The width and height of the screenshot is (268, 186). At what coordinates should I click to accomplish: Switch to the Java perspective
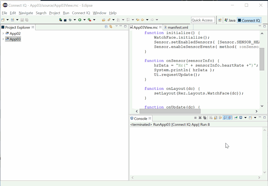[x=230, y=20]
